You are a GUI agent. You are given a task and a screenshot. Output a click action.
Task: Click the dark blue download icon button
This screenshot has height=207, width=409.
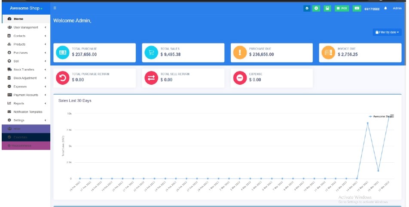click(307, 8)
